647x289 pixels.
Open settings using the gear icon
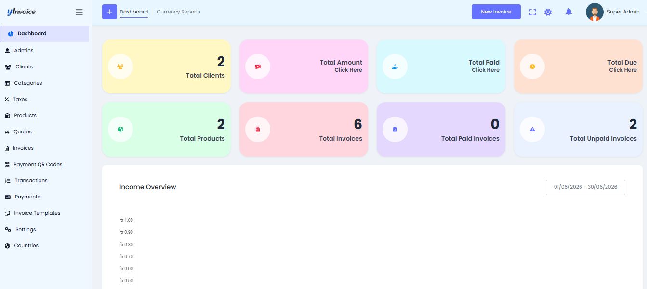click(548, 12)
